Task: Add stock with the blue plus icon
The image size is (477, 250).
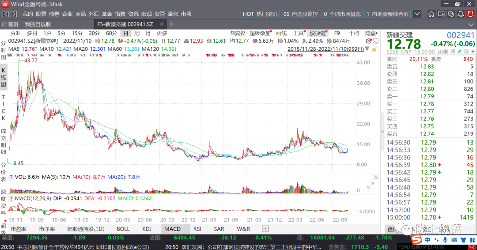Action: tap(473, 52)
